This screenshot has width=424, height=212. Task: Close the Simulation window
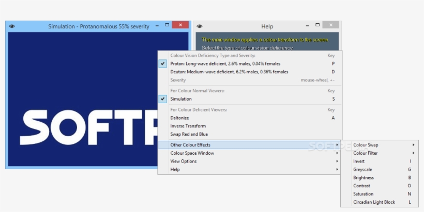pos(180,25)
